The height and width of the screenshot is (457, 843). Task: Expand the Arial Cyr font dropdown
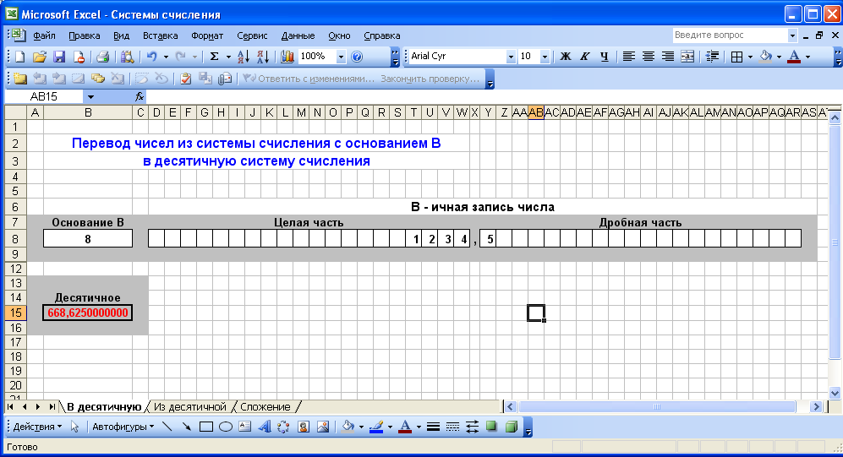(x=511, y=57)
